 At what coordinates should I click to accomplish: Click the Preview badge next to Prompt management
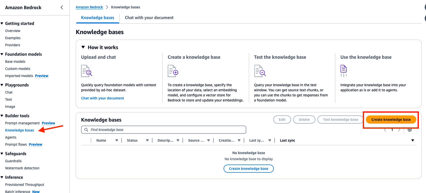pos(48,123)
